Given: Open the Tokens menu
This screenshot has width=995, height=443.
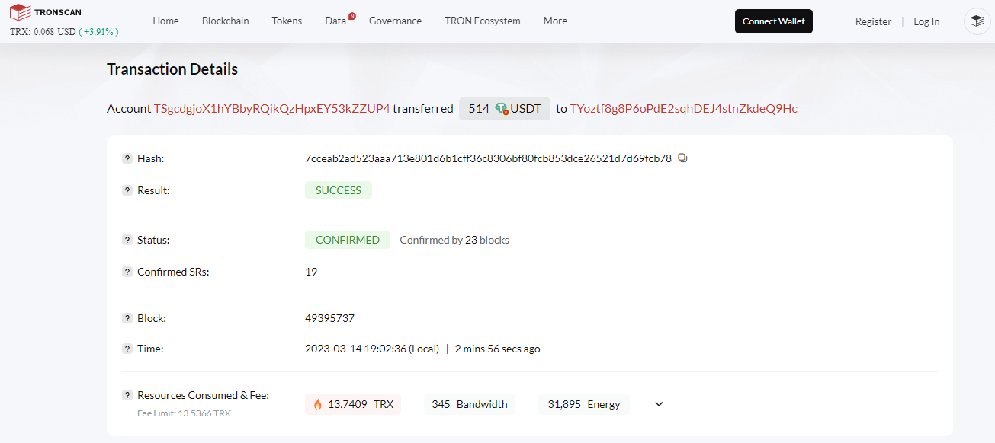Looking at the screenshot, I should pyautogui.click(x=287, y=21).
